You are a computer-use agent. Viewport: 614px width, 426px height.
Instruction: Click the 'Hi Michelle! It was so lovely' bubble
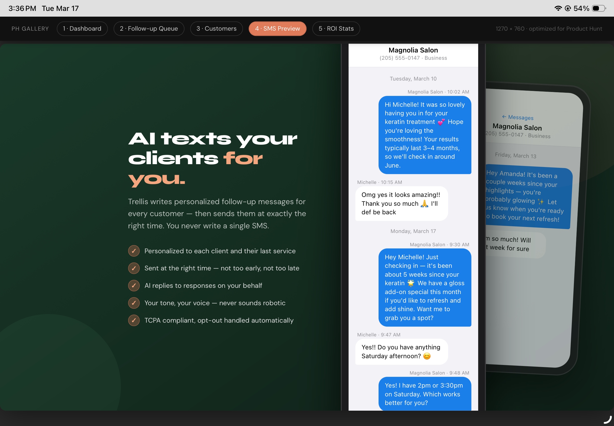pos(425,135)
